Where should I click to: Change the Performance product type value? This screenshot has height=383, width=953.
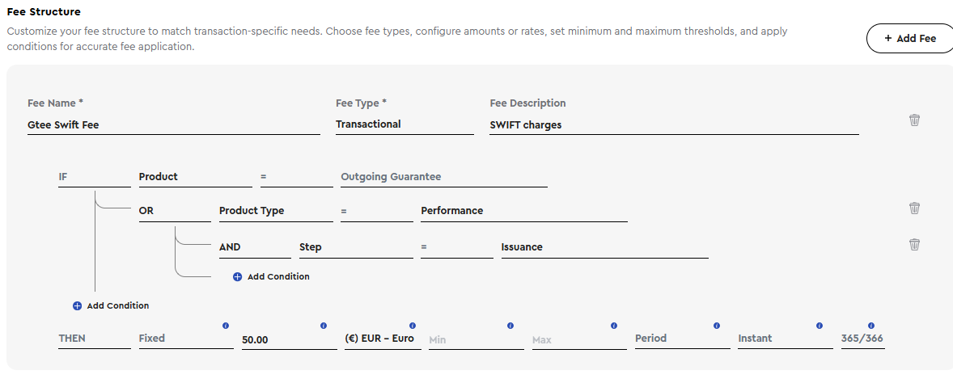point(524,211)
